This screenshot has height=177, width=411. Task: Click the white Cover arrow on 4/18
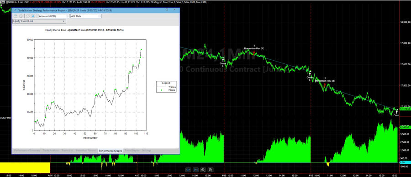[x=223, y=60]
